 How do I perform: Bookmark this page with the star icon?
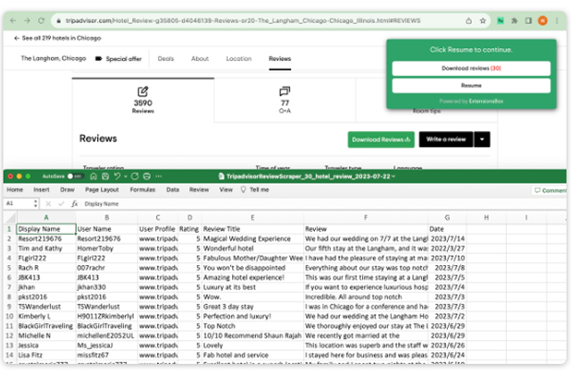pyautogui.click(x=483, y=21)
